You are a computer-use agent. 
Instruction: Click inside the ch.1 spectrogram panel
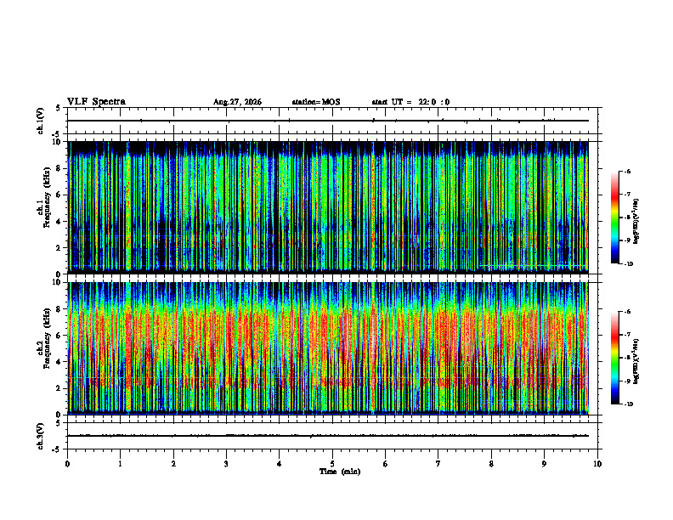[328, 207]
